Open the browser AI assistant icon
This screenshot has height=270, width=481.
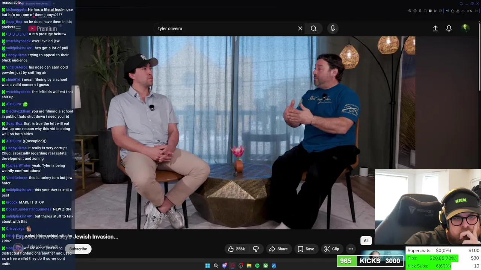tap(469, 11)
